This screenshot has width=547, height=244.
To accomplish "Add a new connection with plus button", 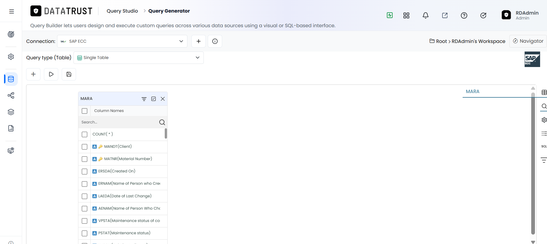I will tap(199, 41).
